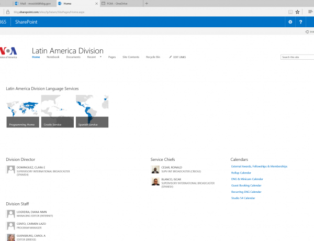Viewport: 314px width, 241px height.
Task: Open Cesar, Ronald profile name
Action: 172,168
